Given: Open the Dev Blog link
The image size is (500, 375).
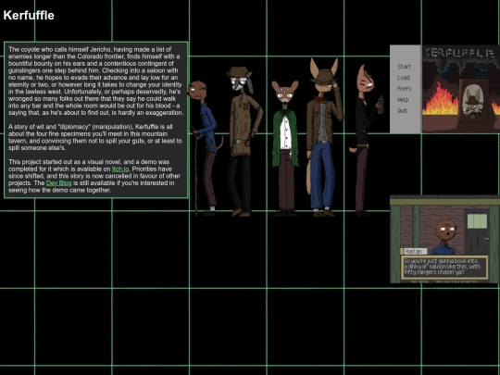Looking at the screenshot, I should pos(59,183).
